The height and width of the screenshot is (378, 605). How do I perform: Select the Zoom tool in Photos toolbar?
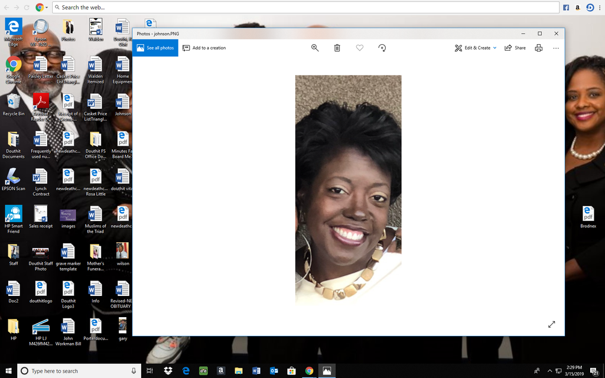coord(315,48)
